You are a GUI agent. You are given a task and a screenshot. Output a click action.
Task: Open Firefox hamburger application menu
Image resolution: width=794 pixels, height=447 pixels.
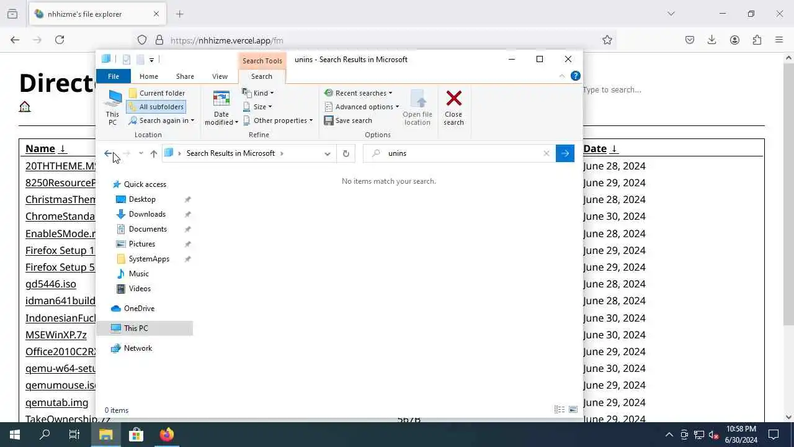click(779, 40)
